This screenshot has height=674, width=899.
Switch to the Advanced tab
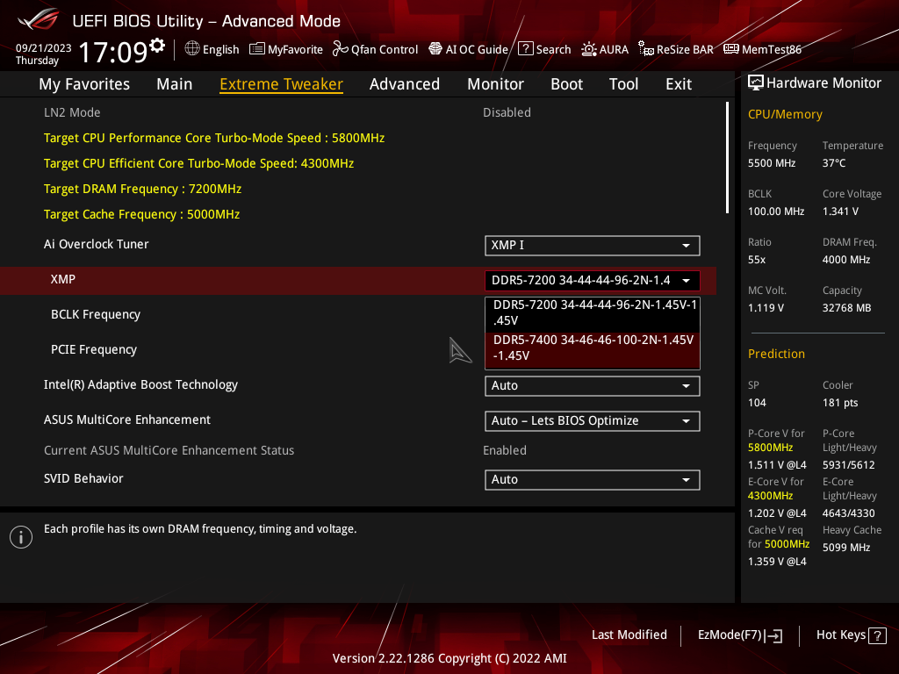405,83
